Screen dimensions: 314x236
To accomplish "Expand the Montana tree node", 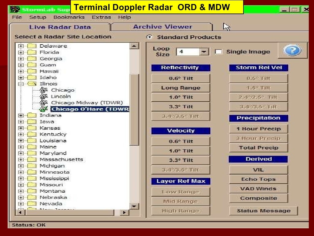I will (21, 191).
